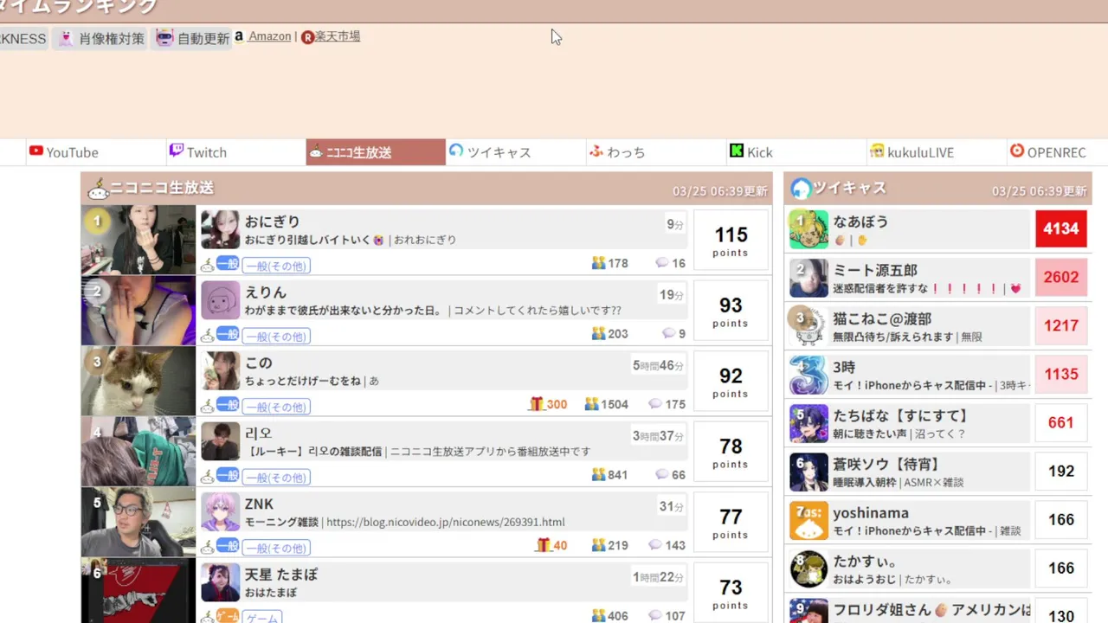Screen dimensions: 1108x623
Task: Open ZNK stream thumbnail
Action: point(138,522)
